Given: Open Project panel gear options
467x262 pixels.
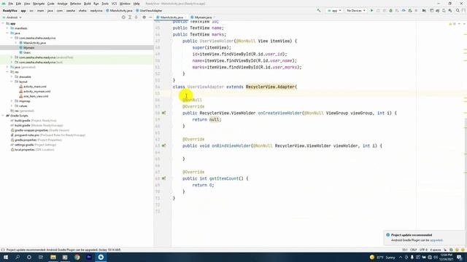Looking at the screenshot, I should coord(144,17).
